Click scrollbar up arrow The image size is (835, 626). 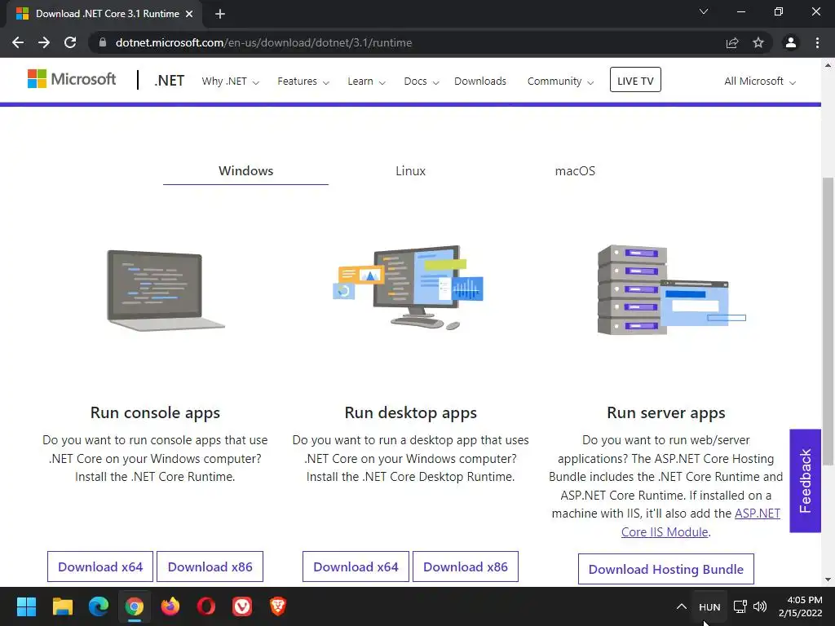coord(828,66)
